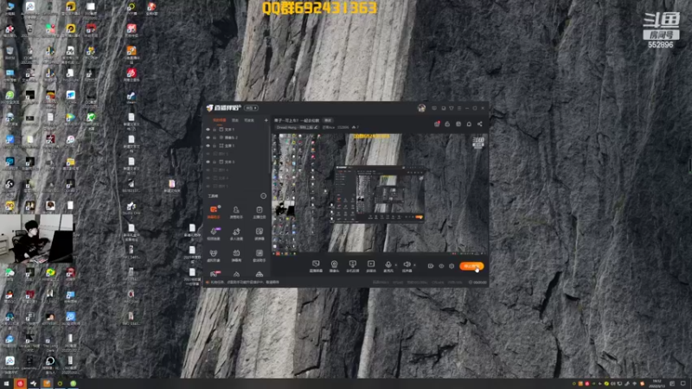Open the toolbox tool with the purple badge
692x389 pixels.
tap(214, 233)
